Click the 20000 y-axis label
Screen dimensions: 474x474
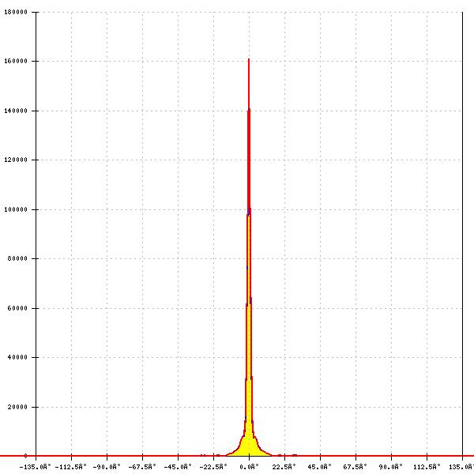[17, 407]
